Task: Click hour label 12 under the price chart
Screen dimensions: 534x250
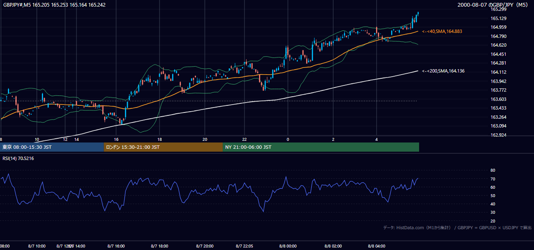Action: tap(65, 140)
